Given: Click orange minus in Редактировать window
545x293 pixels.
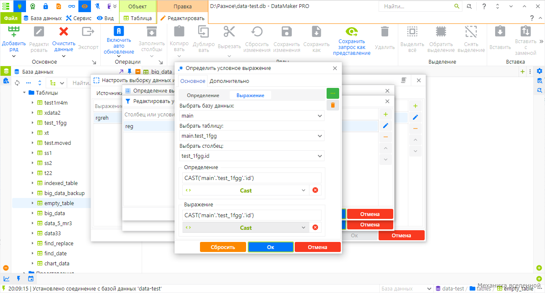Looking at the screenshot, I should (x=386, y=137).
